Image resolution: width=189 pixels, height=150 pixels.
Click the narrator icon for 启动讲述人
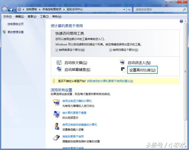(x=122, y=62)
